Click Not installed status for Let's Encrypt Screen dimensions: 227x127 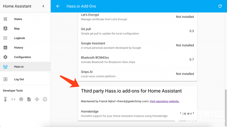pos(185,17)
